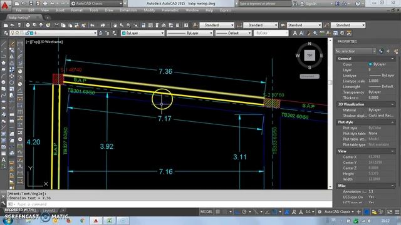
Task: Click the new drawing tab plus button
Action: coord(48,17)
